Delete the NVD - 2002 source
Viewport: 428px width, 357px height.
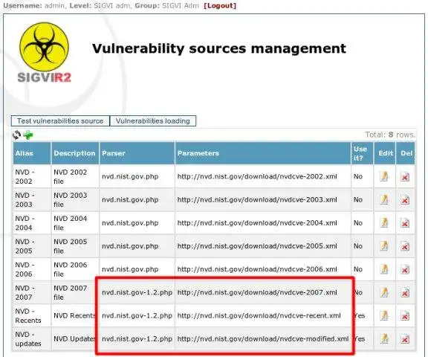tap(405, 177)
